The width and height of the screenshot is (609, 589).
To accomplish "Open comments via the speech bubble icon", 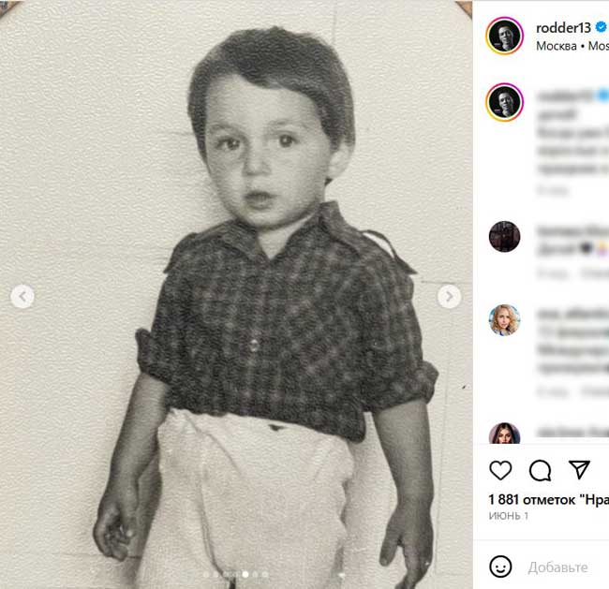I will click(x=540, y=469).
